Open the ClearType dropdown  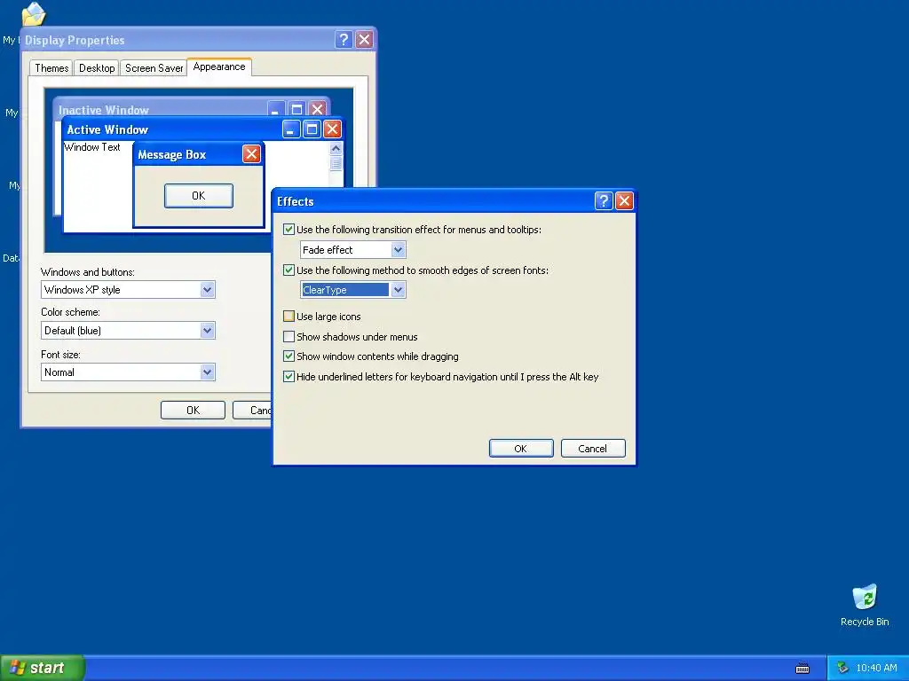point(398,290)
